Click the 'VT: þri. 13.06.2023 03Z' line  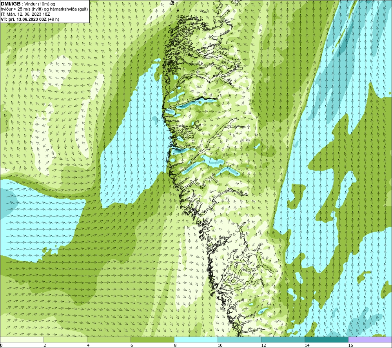(24, 19)
